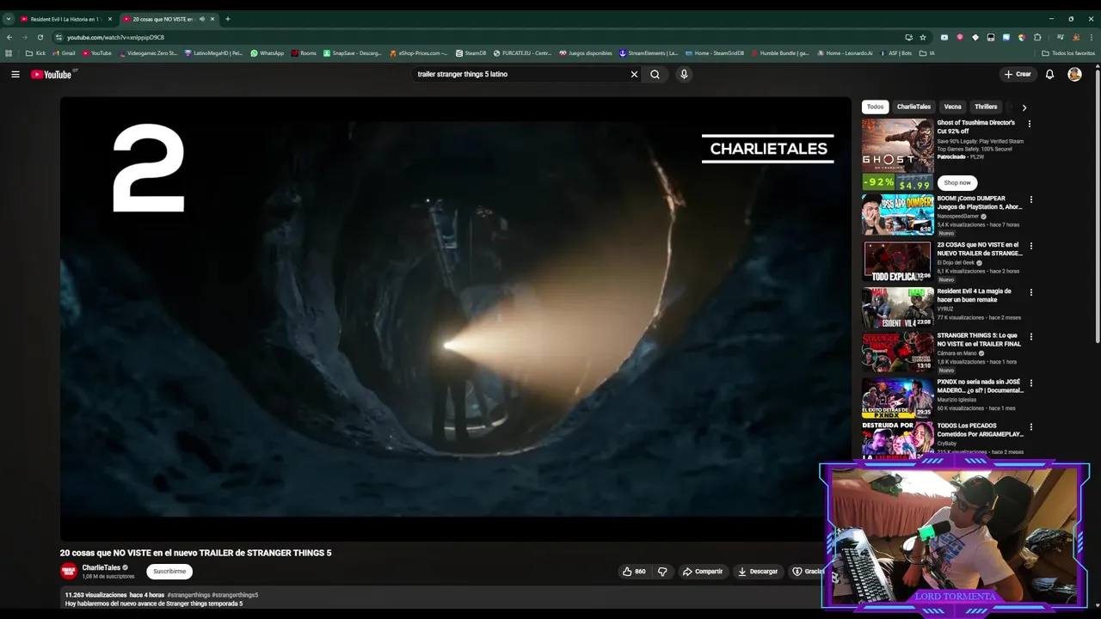Open the install/cast icon in the address bar
Viewport: 1101px width, 619px height.
click(x=908, y=37)
